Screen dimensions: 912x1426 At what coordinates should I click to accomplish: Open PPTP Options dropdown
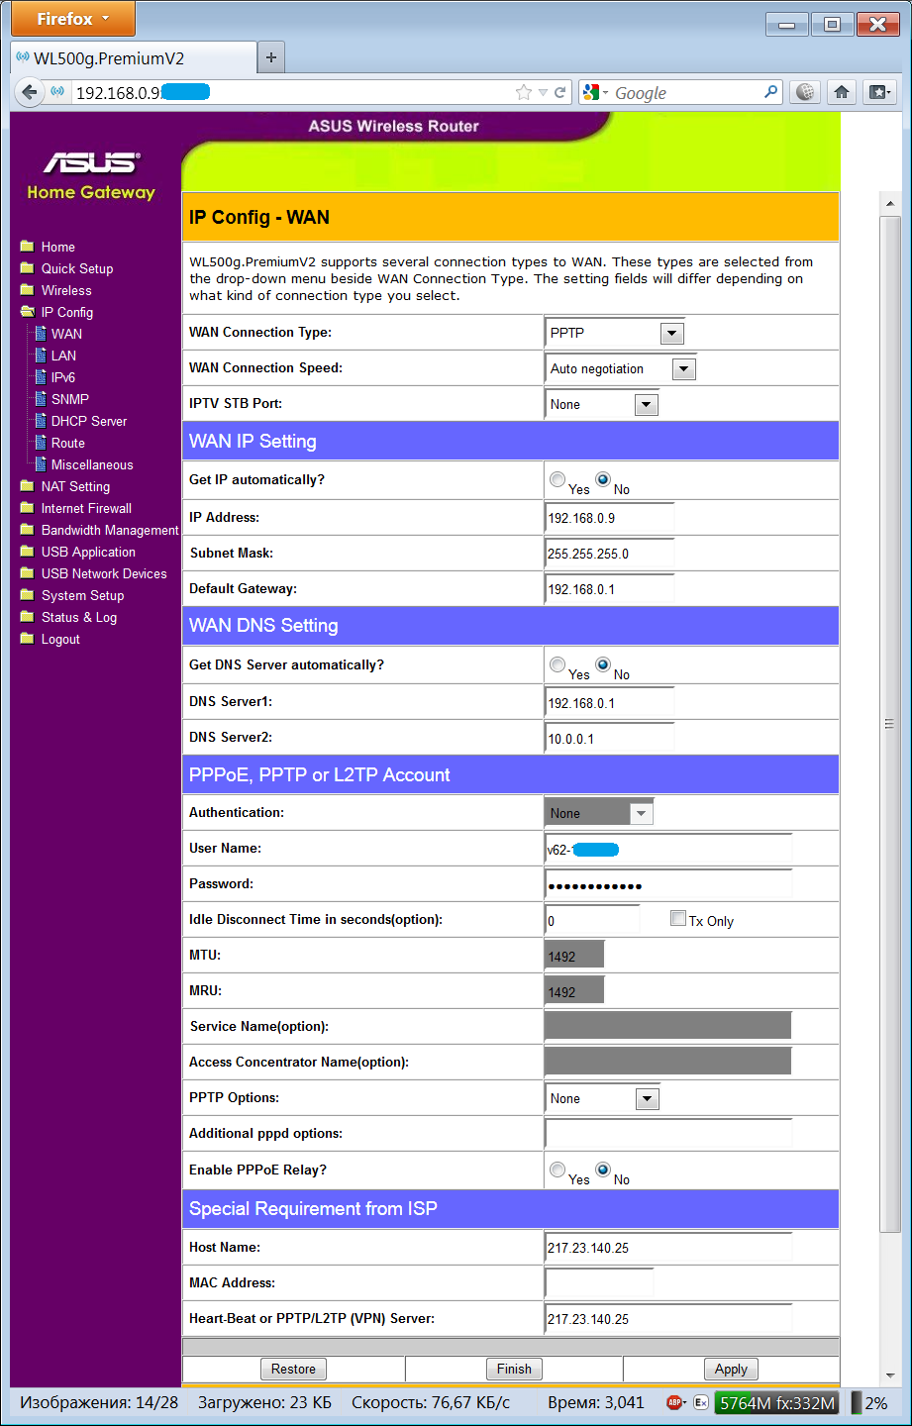pos(603,1098)
